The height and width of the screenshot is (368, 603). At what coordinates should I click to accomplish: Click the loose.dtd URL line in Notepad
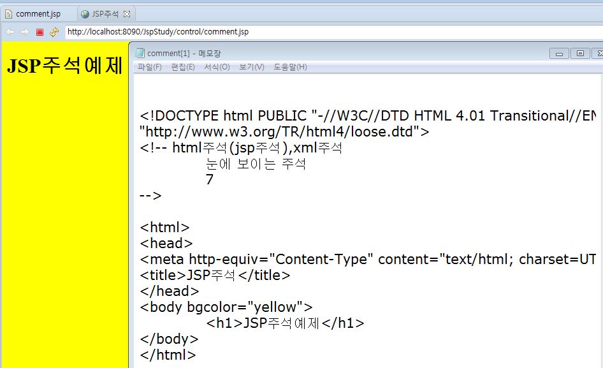284,131
